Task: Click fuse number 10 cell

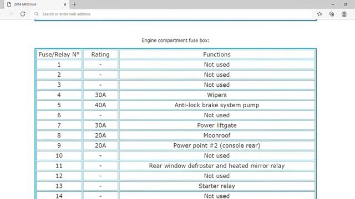Action: tap(59, 156)
